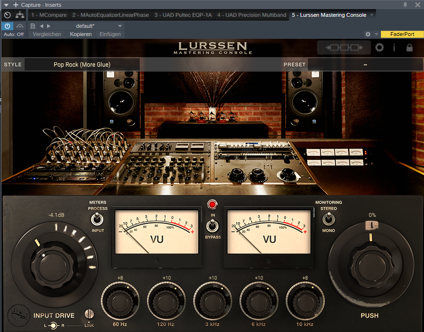Click the 120 Hz EQ knob

pos(166,301)
